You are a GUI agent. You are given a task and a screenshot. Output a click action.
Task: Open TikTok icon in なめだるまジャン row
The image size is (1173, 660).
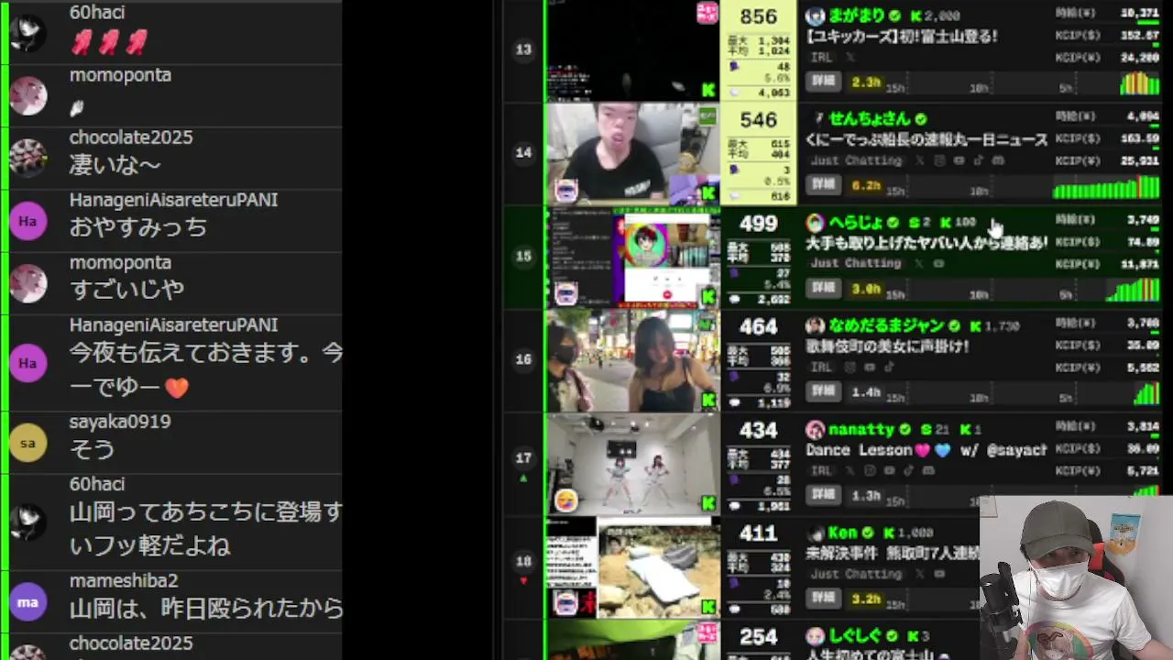coord(888,367)
